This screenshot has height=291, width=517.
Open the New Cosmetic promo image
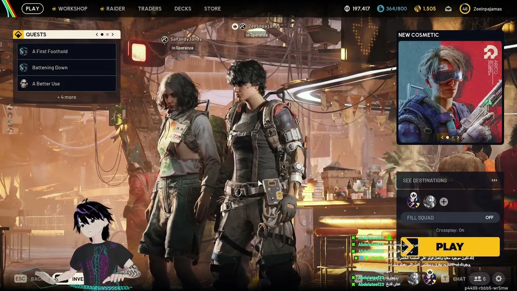[x=450, y=92]
